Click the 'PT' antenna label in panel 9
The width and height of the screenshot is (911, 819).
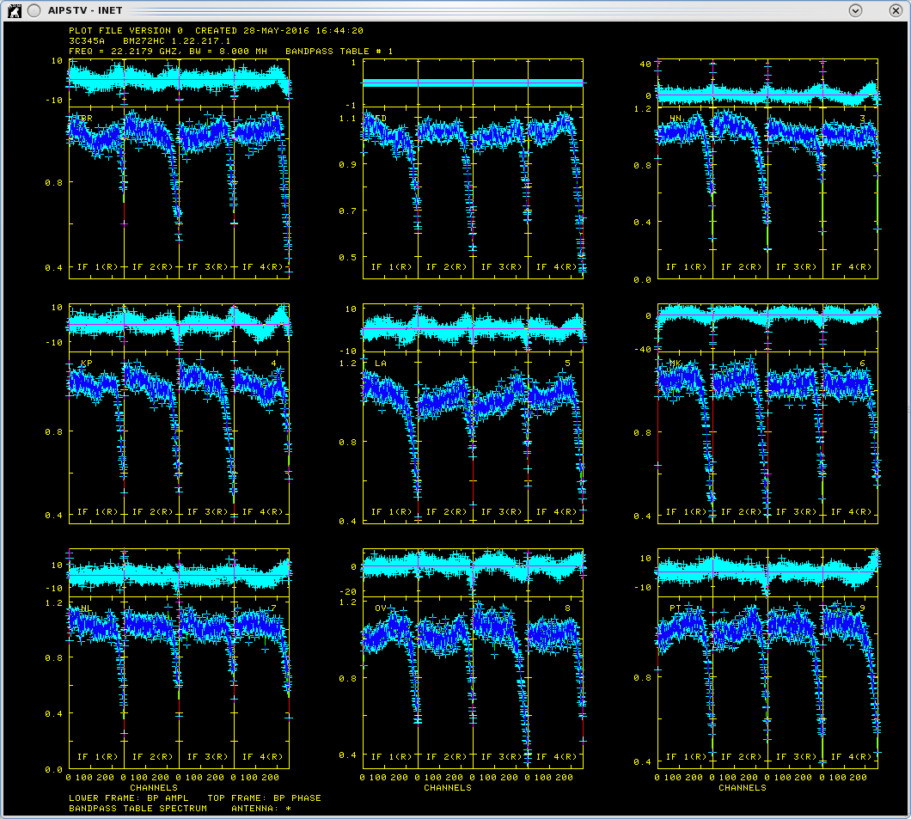tap(676, 608)
